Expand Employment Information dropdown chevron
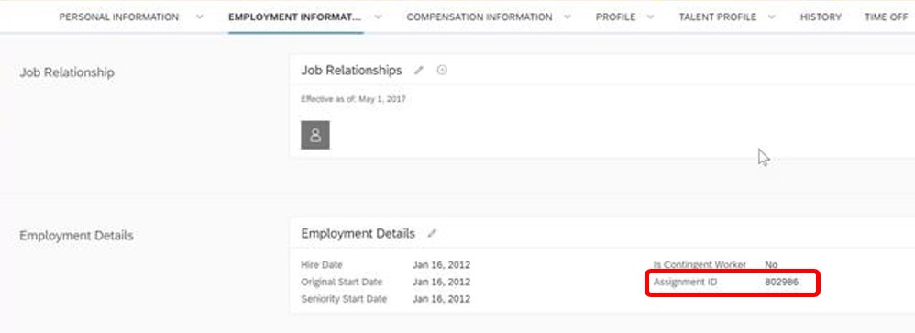The height and width of the screenshot is (333, 915). [x=378, y=17]
